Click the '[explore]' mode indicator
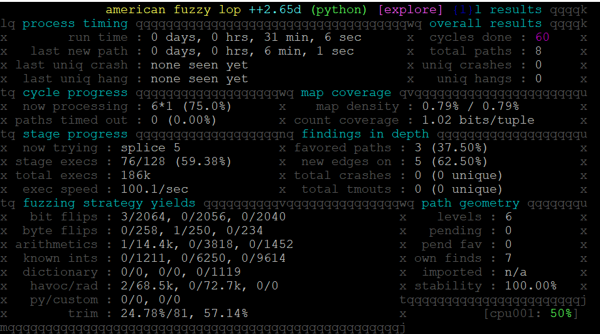This screenshot has height=334, width=600. tap(410, 9)
